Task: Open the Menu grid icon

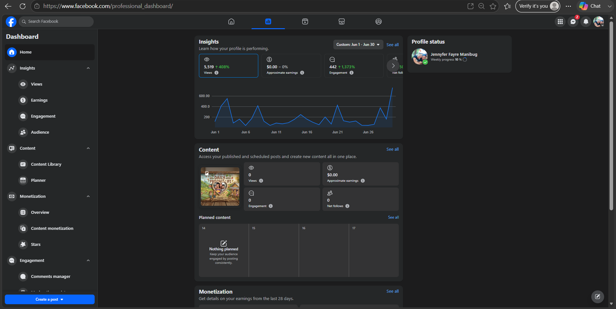Action: [x=560, y=21]
